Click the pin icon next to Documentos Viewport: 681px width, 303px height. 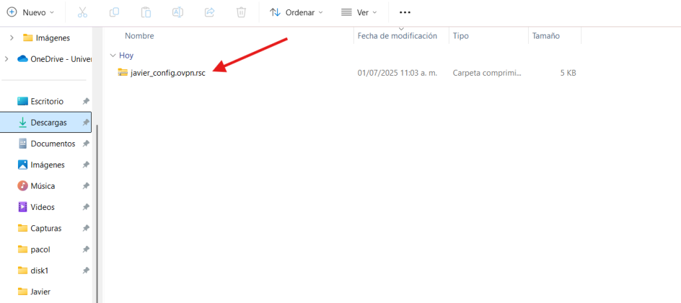pos(86,144)
